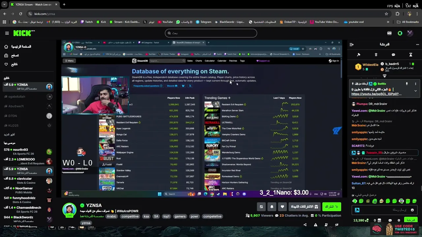Click the competitive tag
Image resolution: width=422 pixels, height=237 pixels.
(x=130, y=217)
